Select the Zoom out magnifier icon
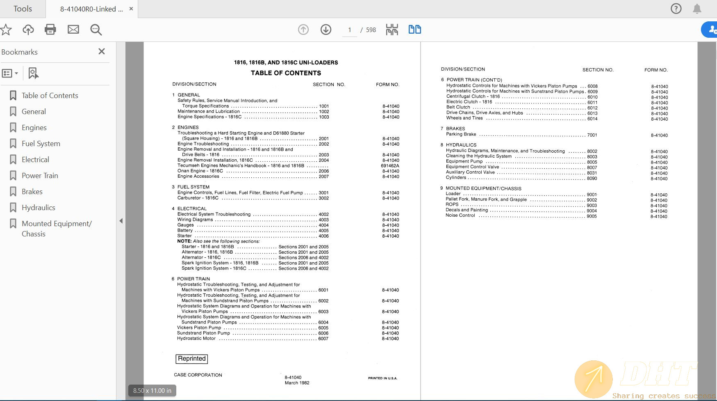Viewport: 717px width, 401px height. [x=96, y=29]
